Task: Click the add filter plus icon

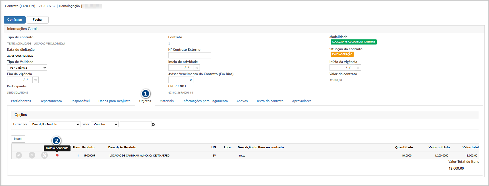Action: [x=153, y=124]
